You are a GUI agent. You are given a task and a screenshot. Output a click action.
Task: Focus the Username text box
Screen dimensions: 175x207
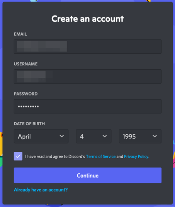click(x=88, y=77)
